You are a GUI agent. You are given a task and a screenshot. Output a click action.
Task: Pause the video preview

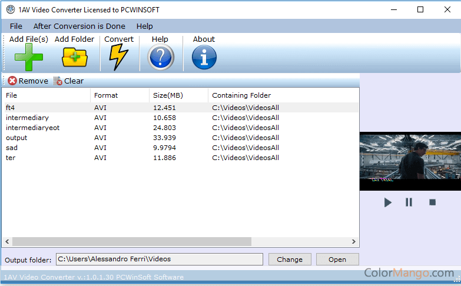[x=409, y=202]
